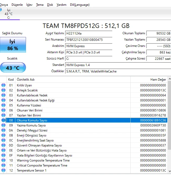Viewport: 171px width, 176px height.
Task: Select the Enerji Döngüsü Sayısı row
Action: 84,135
